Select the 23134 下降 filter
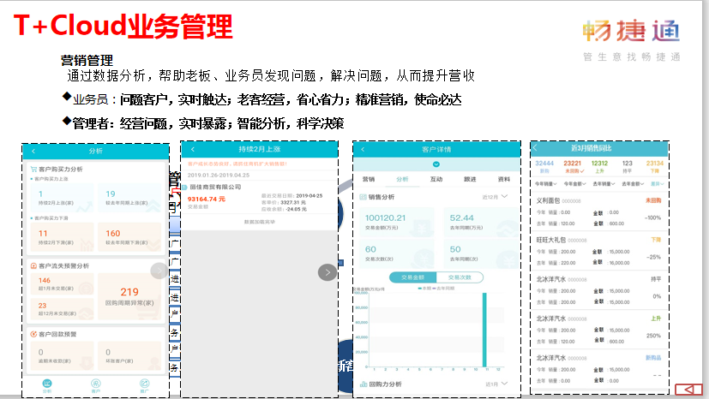The image size is (709, 399). click(655, 167)
